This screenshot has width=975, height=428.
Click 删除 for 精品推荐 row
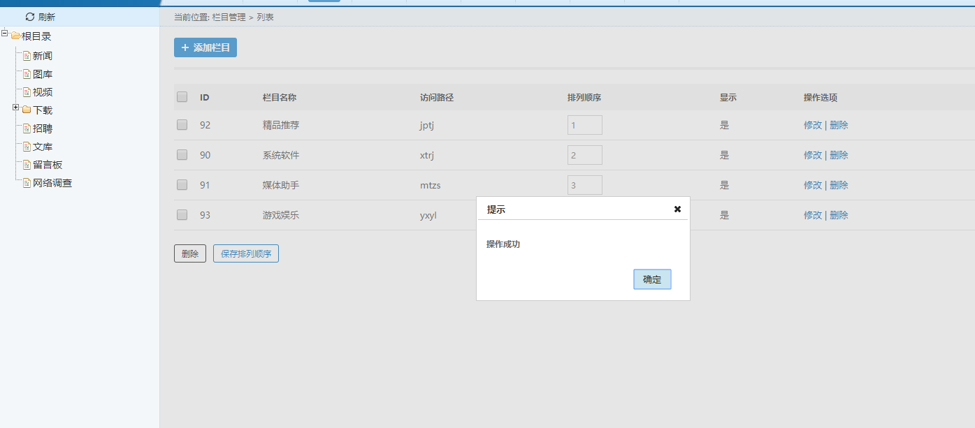point(839,125)
